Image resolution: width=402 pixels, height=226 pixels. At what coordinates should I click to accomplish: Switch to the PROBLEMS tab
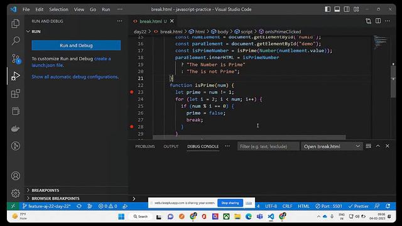tap(145, 146)
